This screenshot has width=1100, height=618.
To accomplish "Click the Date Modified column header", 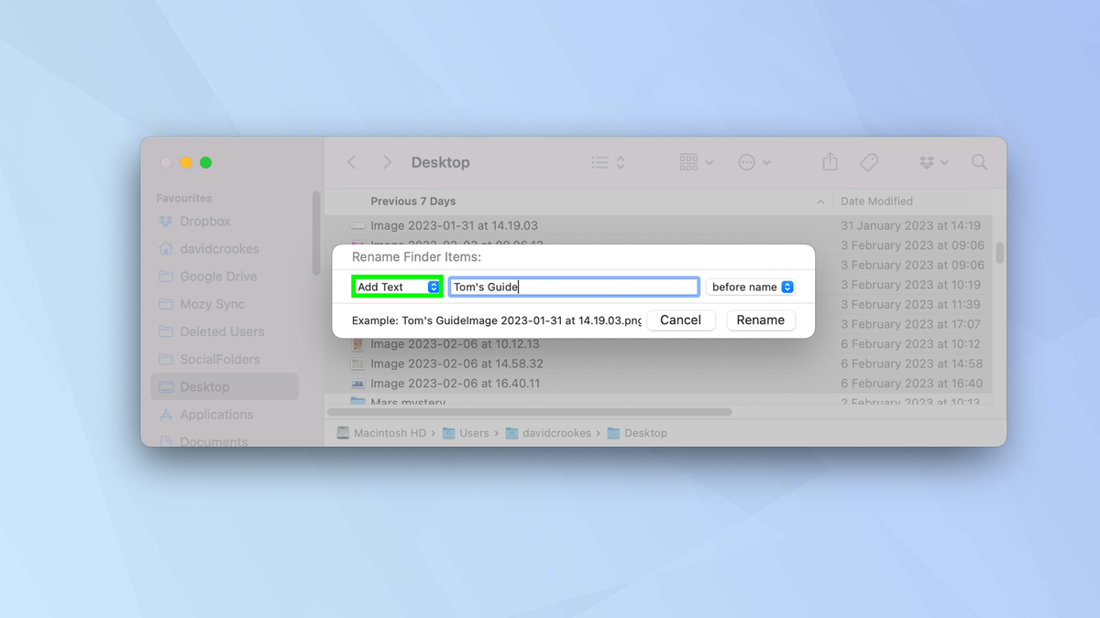I will [875, 201].
